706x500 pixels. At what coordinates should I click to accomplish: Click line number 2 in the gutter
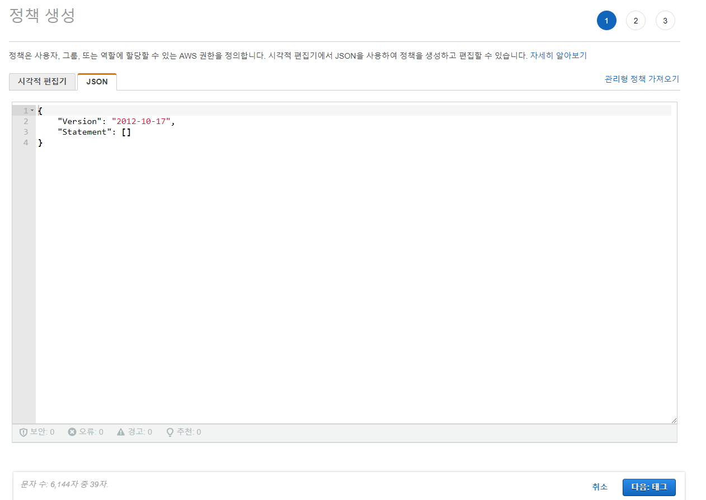(x=26, y=121)
